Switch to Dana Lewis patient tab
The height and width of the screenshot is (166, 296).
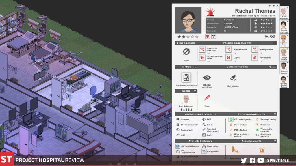pos(284,41)
